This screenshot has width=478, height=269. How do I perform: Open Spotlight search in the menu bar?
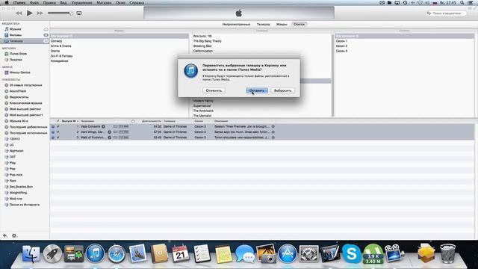pos(462,3)
